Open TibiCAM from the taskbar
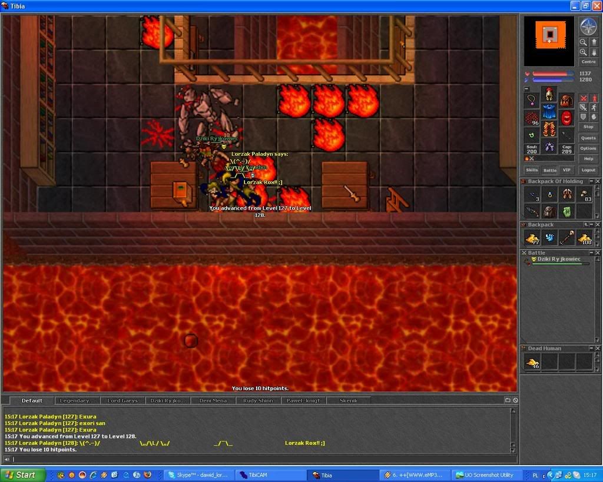603x482 pixels. coord(270,475)
